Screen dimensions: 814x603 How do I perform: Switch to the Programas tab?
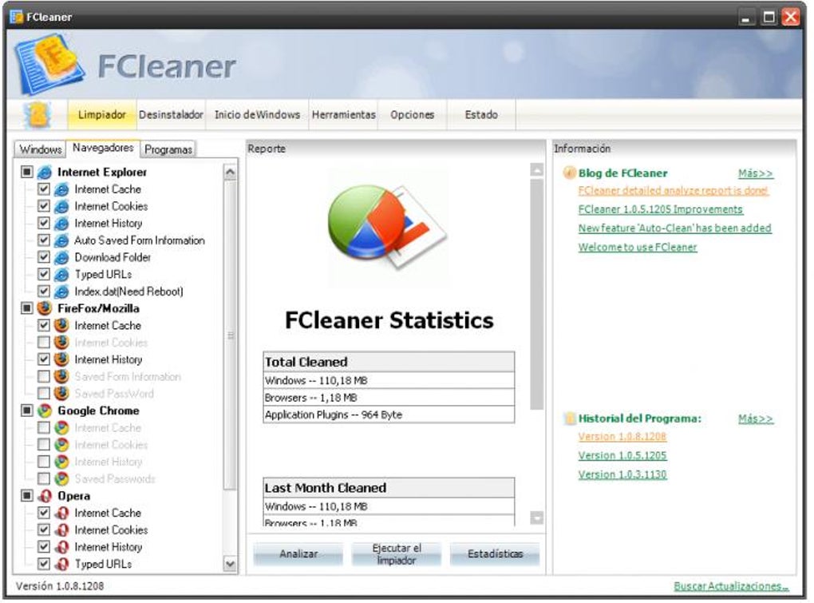tap(168, 149)
